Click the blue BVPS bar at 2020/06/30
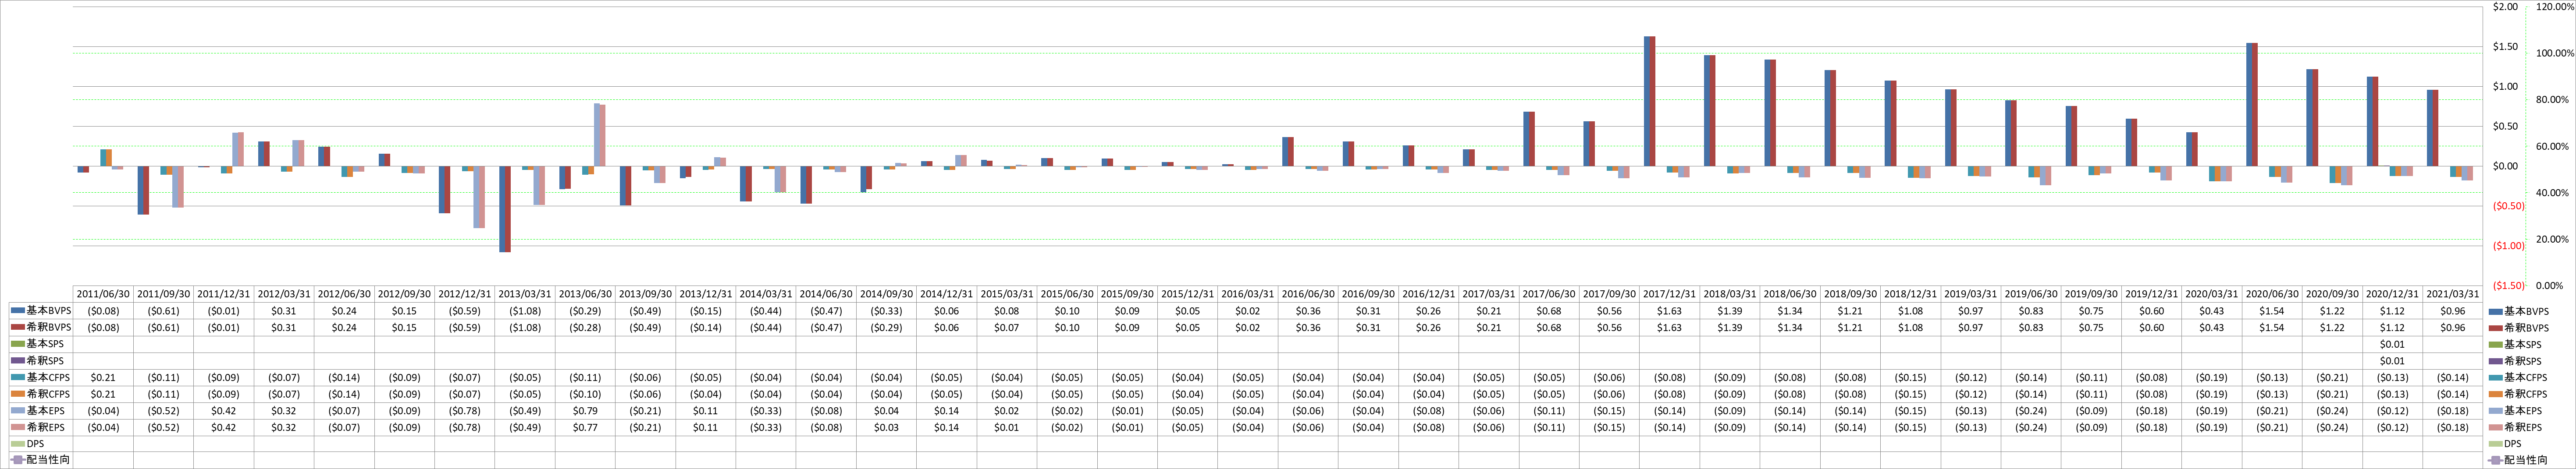 coord(2249,105)
